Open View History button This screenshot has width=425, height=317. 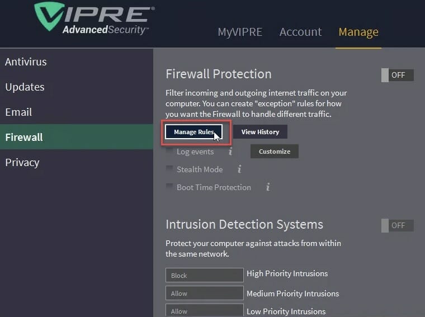(260, 132)
